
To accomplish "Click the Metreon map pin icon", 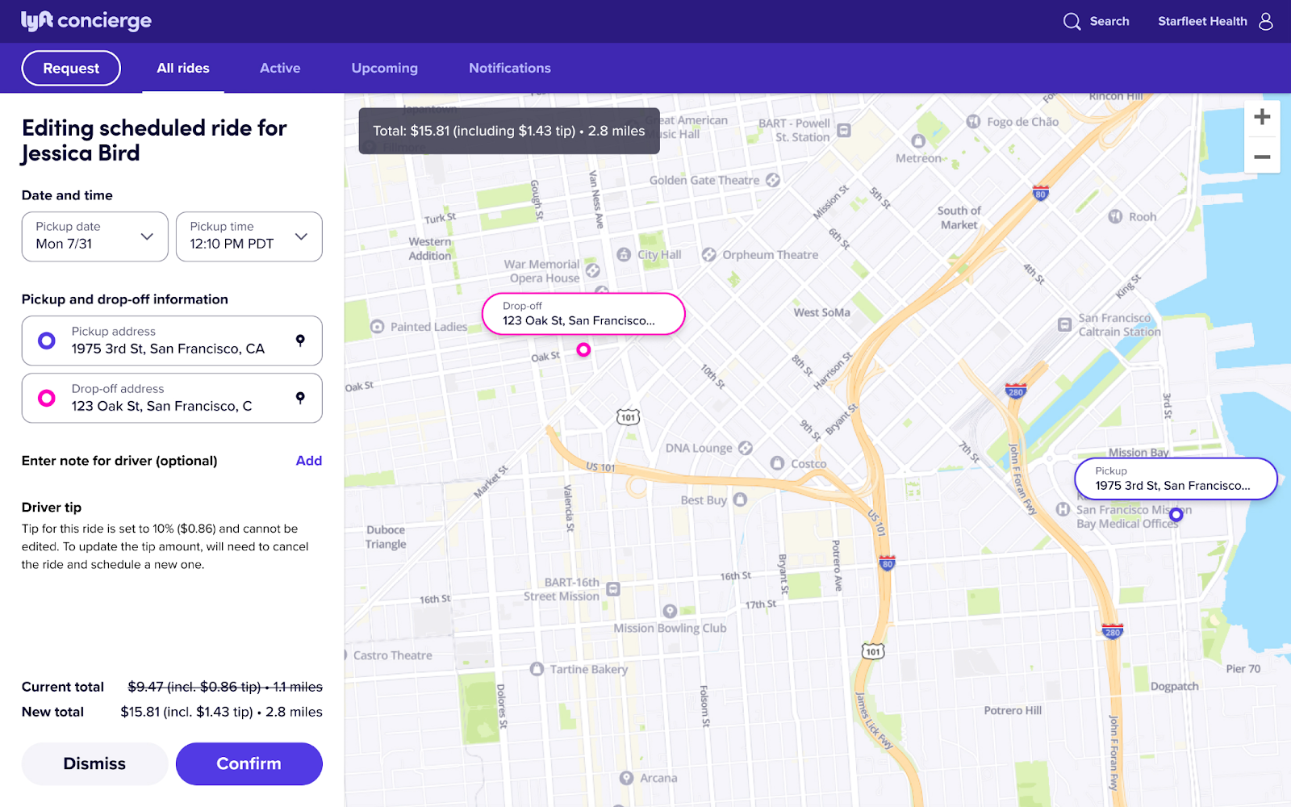I will pos(918,141).
